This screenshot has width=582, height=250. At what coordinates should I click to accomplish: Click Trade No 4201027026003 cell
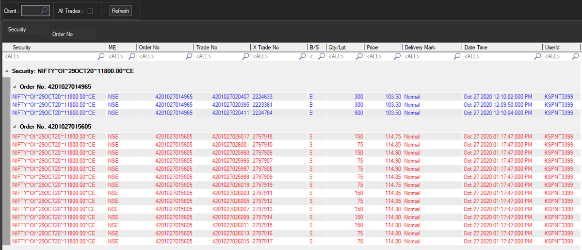pyautogui.click(x=222, y=193)
